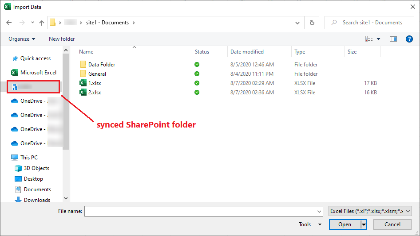
Task: Open the File name dropdown arrow
Action: point(319,211)
